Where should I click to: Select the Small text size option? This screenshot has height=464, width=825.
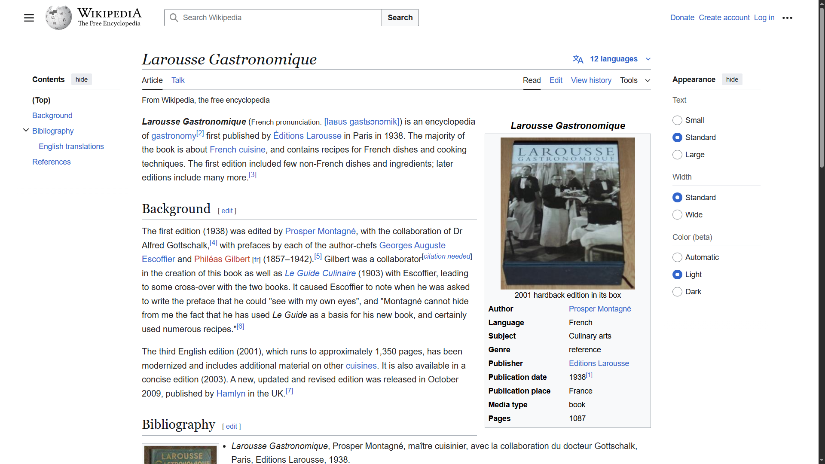(677, 120)
